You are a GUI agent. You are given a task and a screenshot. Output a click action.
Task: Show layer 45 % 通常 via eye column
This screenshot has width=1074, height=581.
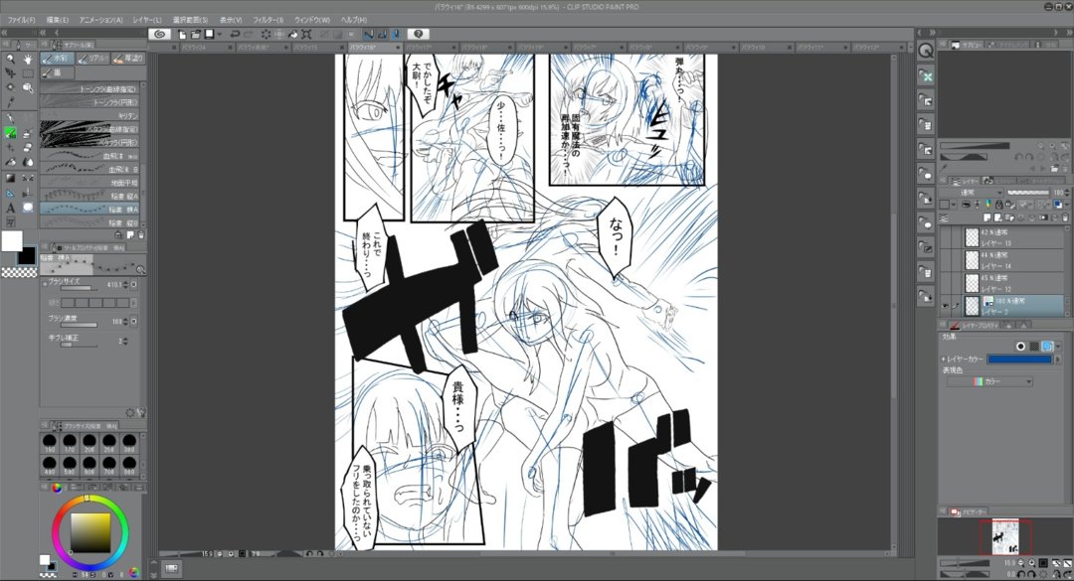coord(946,283)
